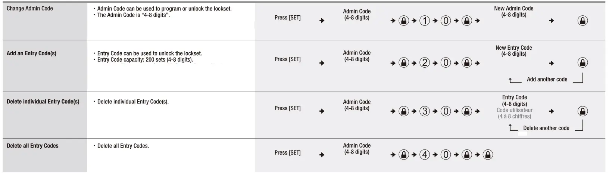Click the Entry Code capacity: 200 sets line
Viewport: 609px width, 173px height.
tap(145, 60)
